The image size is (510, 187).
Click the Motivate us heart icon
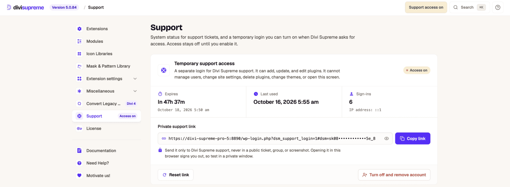pos(79,176)
